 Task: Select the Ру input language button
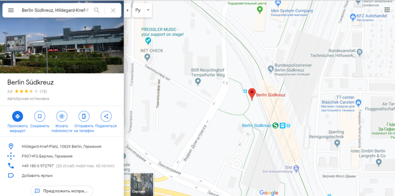[x=138, y=10]
